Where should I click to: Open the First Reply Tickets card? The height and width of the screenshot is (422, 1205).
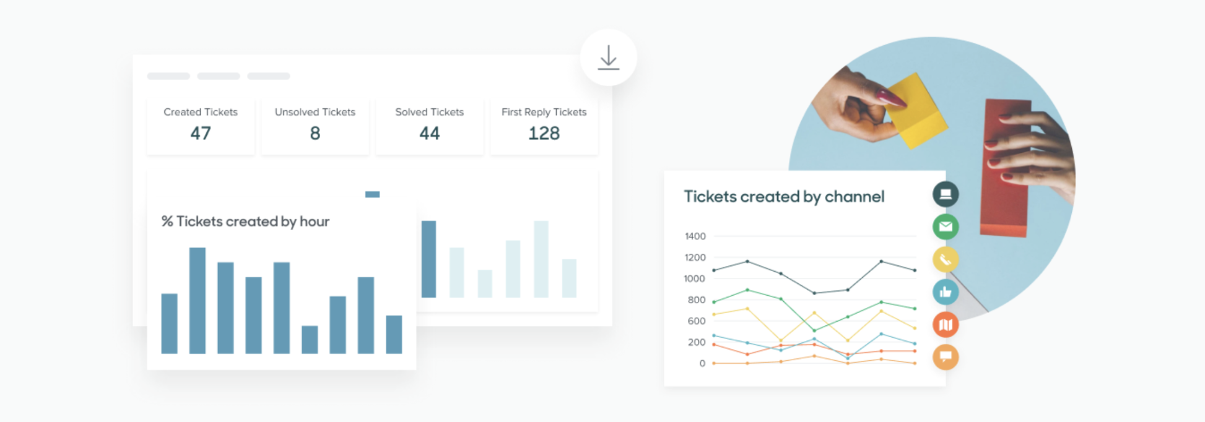pyautogui.click(x=544, y=125)
